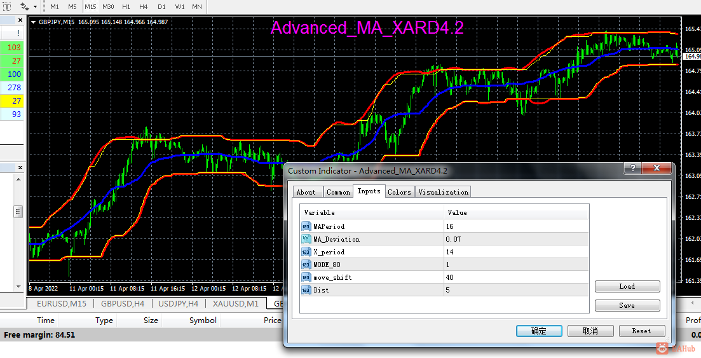701x358 pixels.
Task: Open dialog help question mark button
Action: [x=632, y=168]
